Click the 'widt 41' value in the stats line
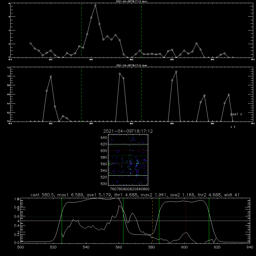The height and width of the screenshot is (256, 256). [232, 195]
